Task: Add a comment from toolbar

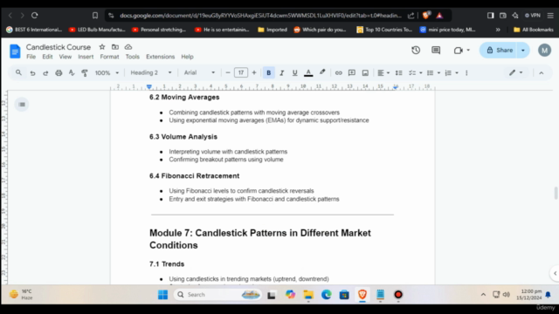Action: tap(352, 73)
